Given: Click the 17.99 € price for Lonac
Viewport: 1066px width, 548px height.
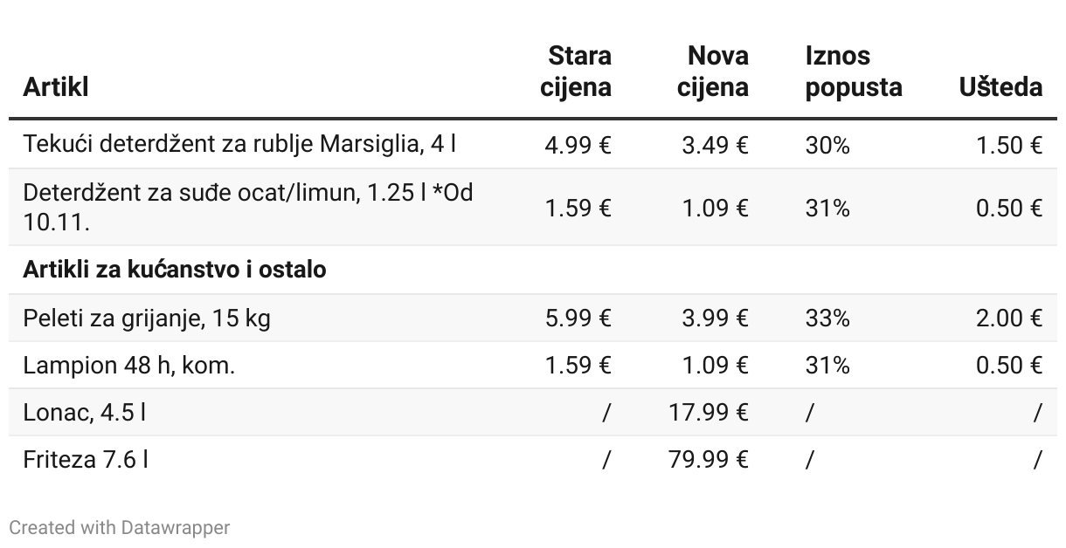Looking at the screenshot, I should click(709, 412).
